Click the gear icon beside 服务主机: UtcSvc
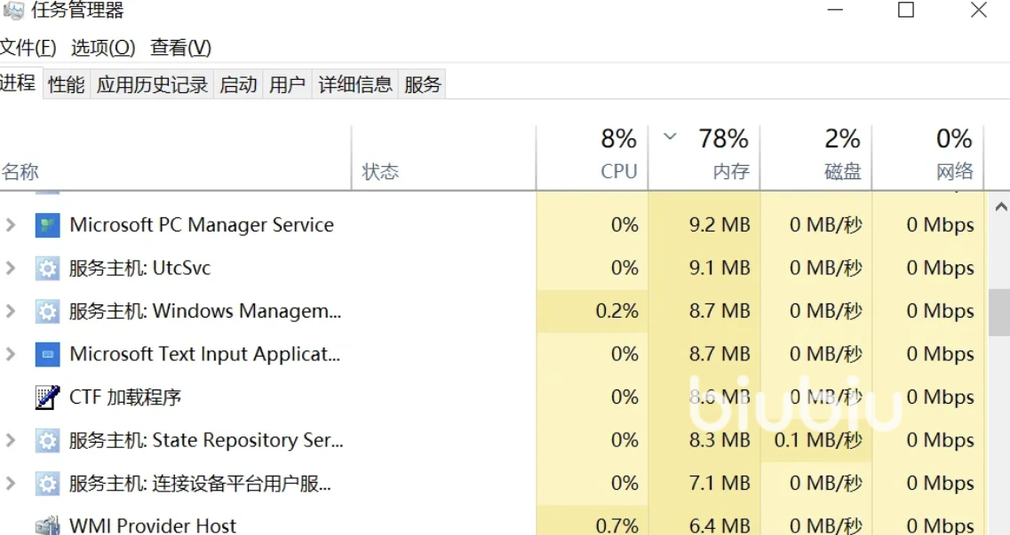Image resolution: width=1010 pixels, height=535 pixels. (47, 268)
